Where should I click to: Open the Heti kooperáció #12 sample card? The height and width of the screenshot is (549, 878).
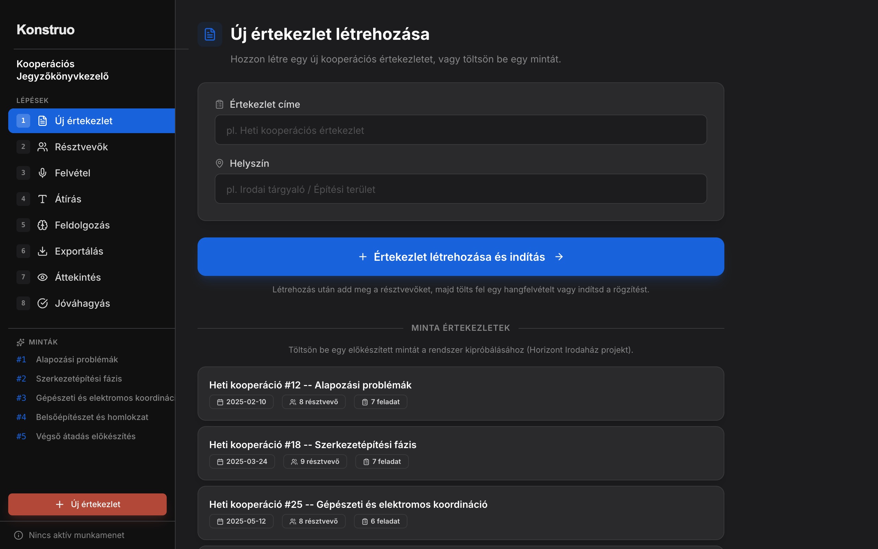(461, 394)
